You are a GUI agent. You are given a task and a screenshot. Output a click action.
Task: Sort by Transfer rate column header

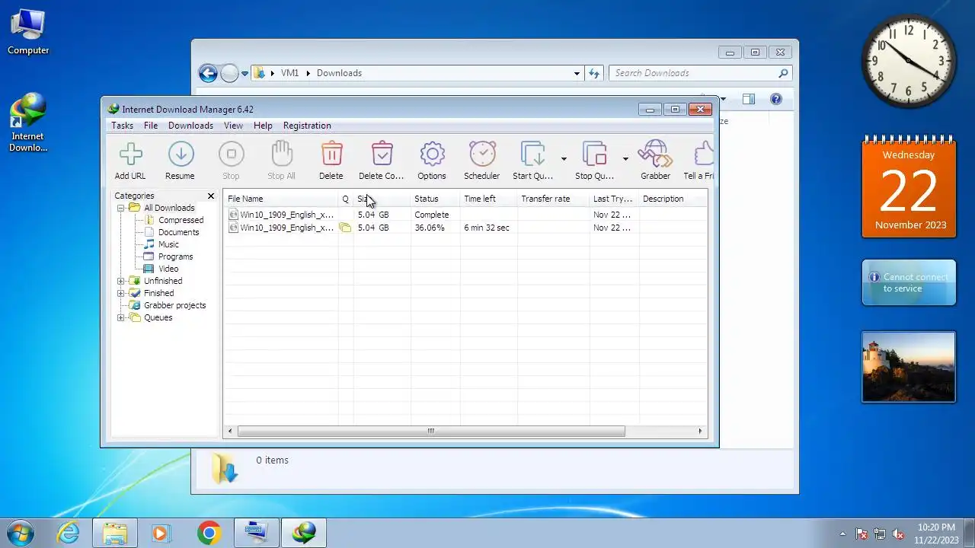(x=553, y=199)
